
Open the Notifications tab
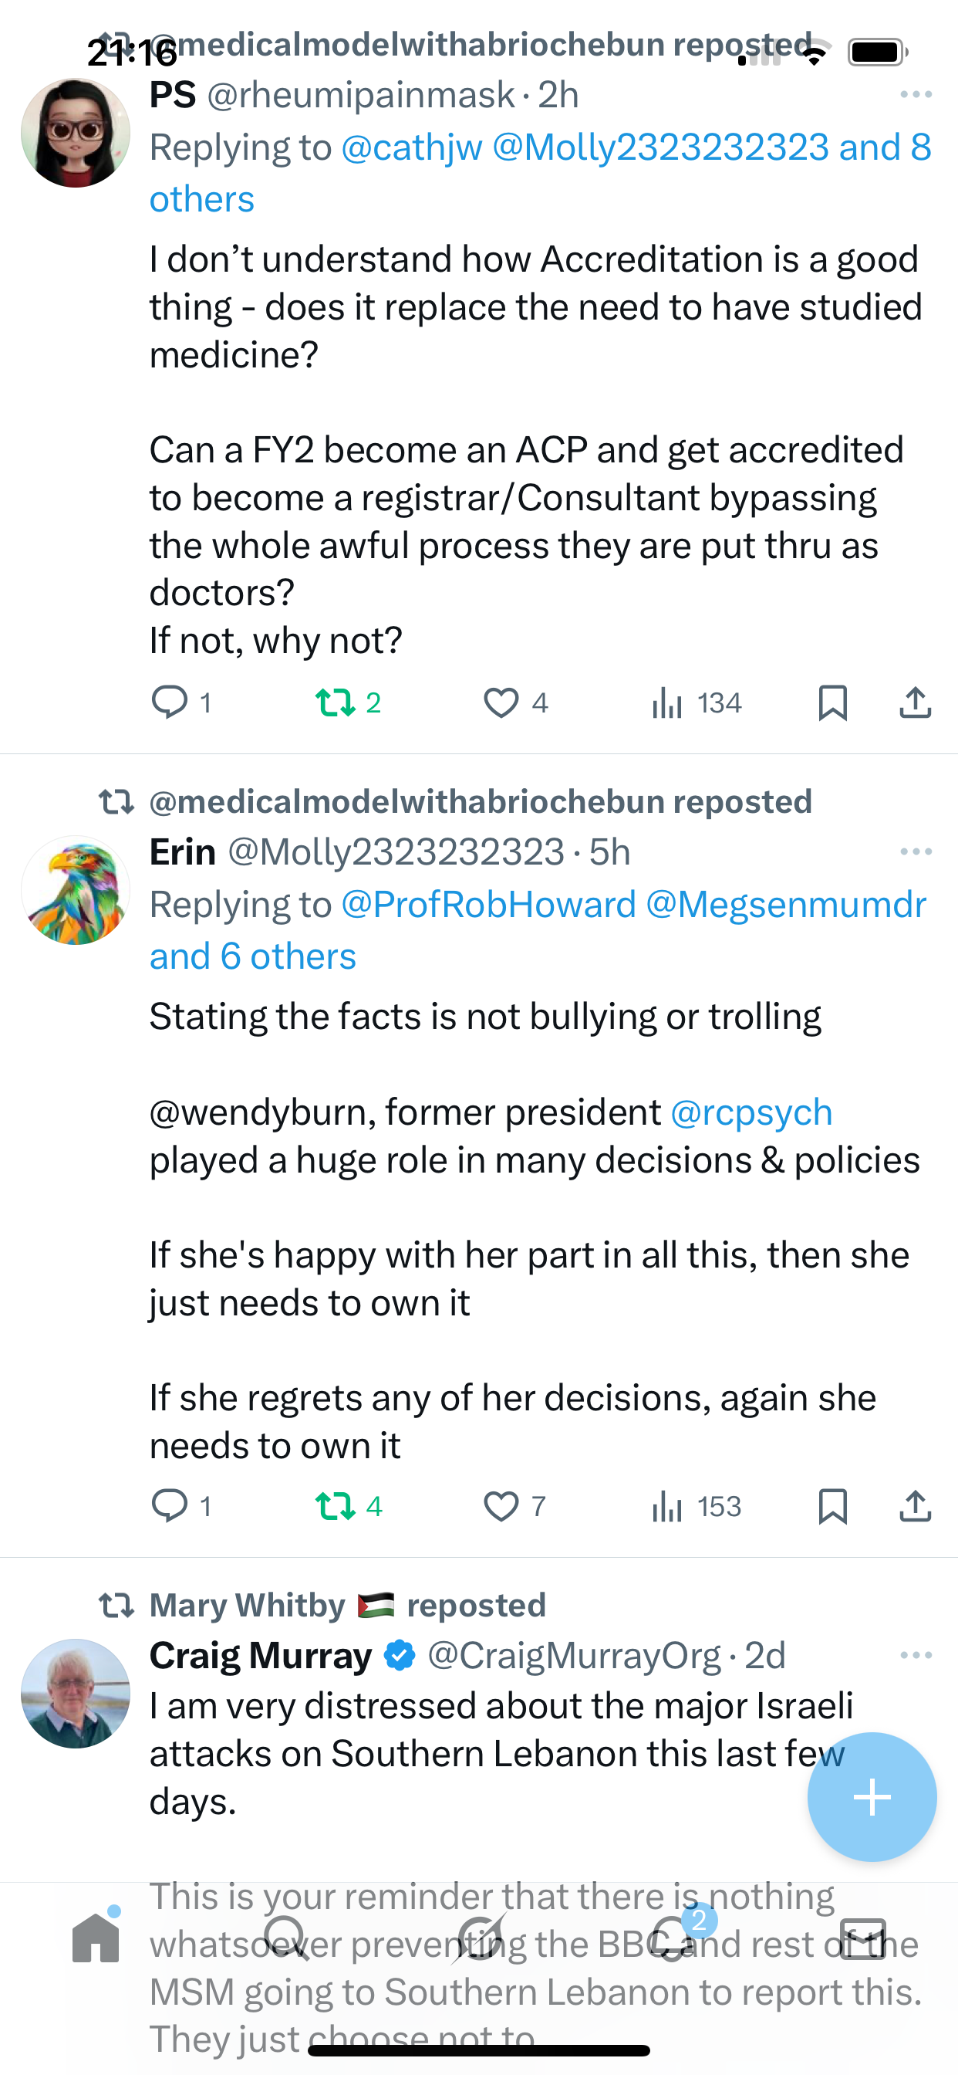[672, 1938]
